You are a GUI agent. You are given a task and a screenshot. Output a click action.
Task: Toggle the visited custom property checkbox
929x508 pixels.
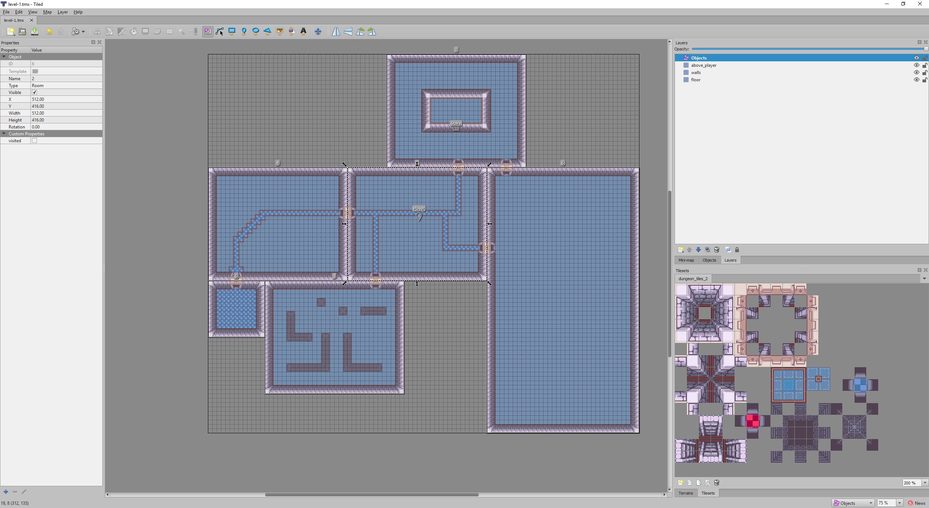34,141
